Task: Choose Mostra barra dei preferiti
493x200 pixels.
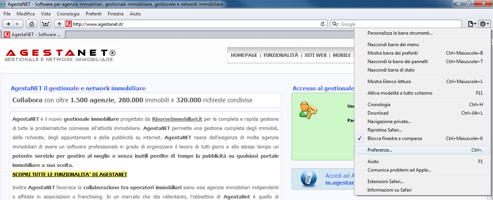Action: 422,53
